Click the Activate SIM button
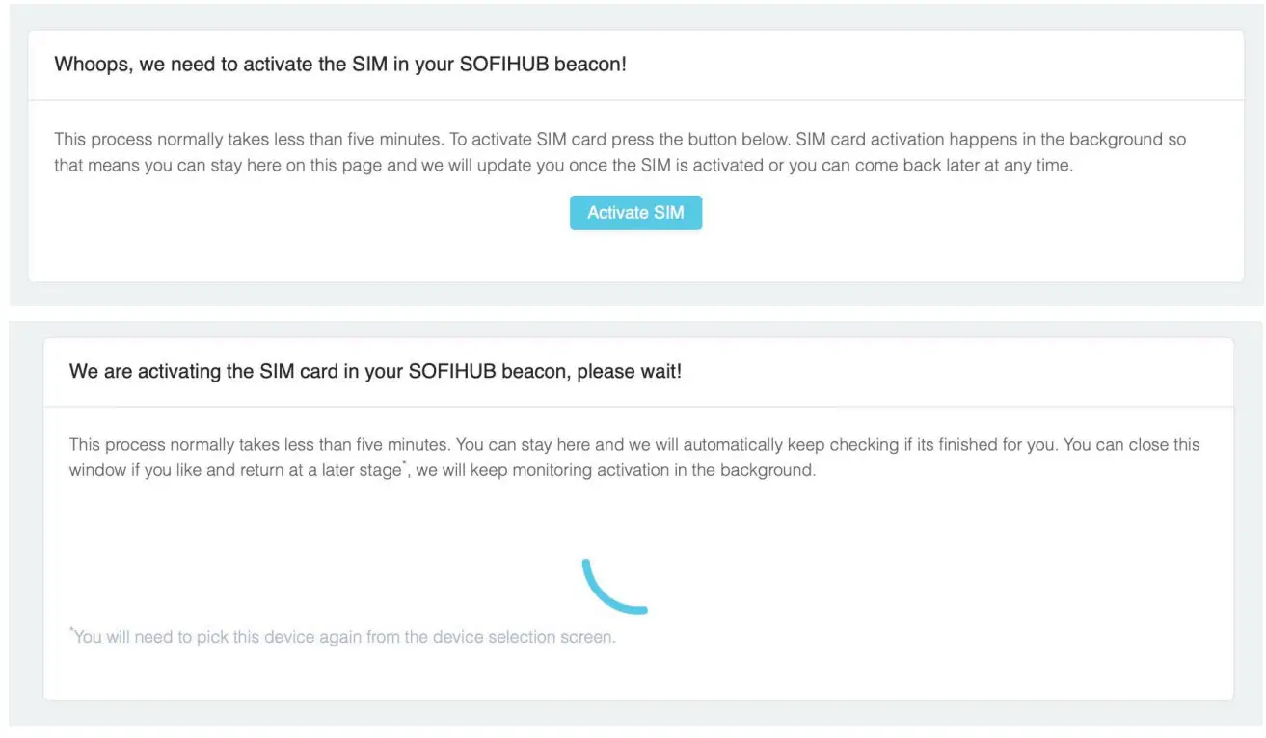 pos(635,213)
